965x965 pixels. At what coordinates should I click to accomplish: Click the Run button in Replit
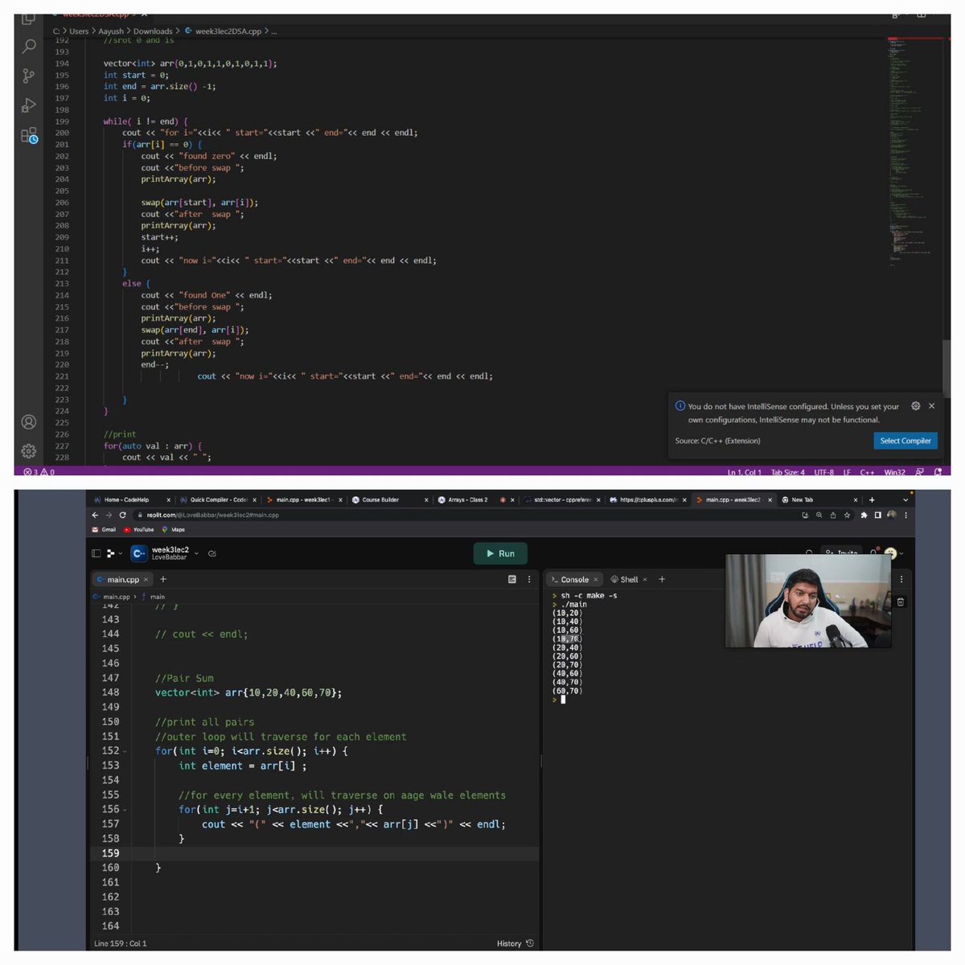500,553
